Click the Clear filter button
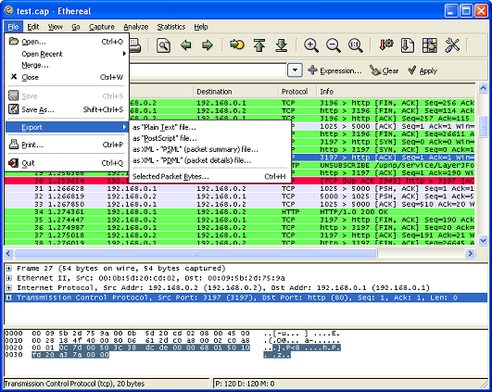The width and height of the screenshot is (492, 392). [385, 70]
